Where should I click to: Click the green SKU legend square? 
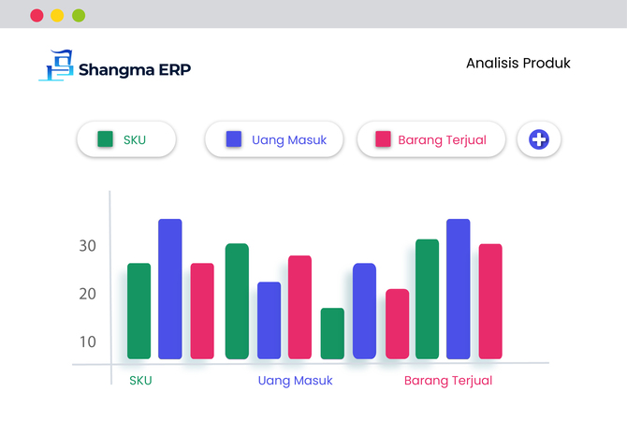tap(105, 139)
